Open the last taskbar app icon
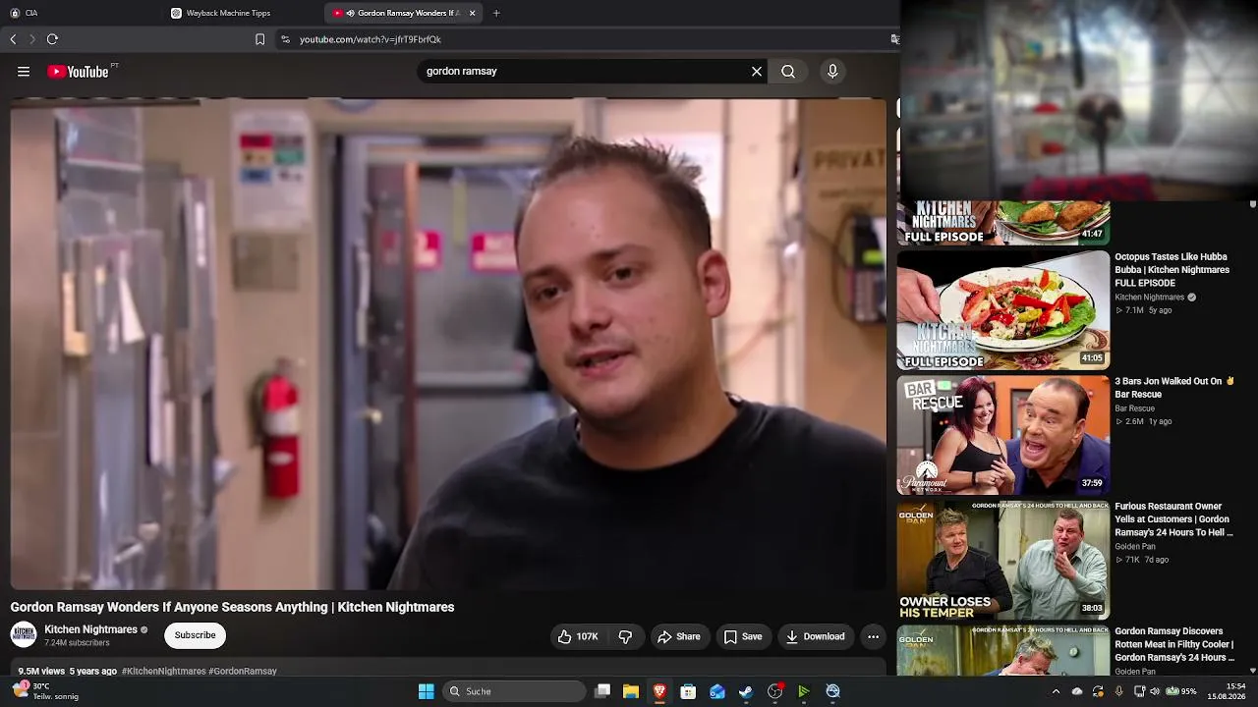The height and width of the screenshot is (707, 1258). [x=832, y=691]
